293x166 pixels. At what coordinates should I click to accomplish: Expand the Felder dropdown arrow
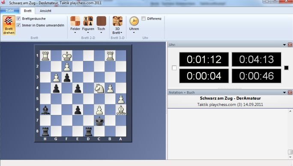75,33
